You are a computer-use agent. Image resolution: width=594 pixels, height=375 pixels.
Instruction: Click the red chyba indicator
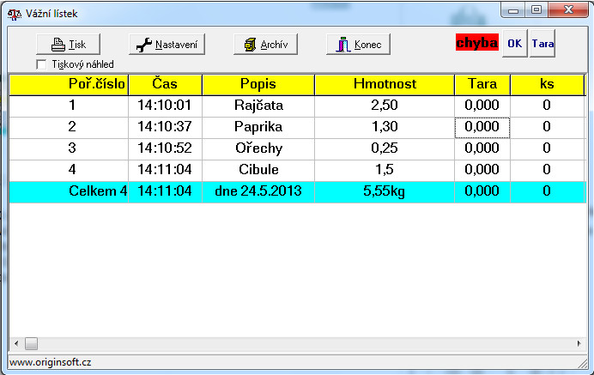477,42
